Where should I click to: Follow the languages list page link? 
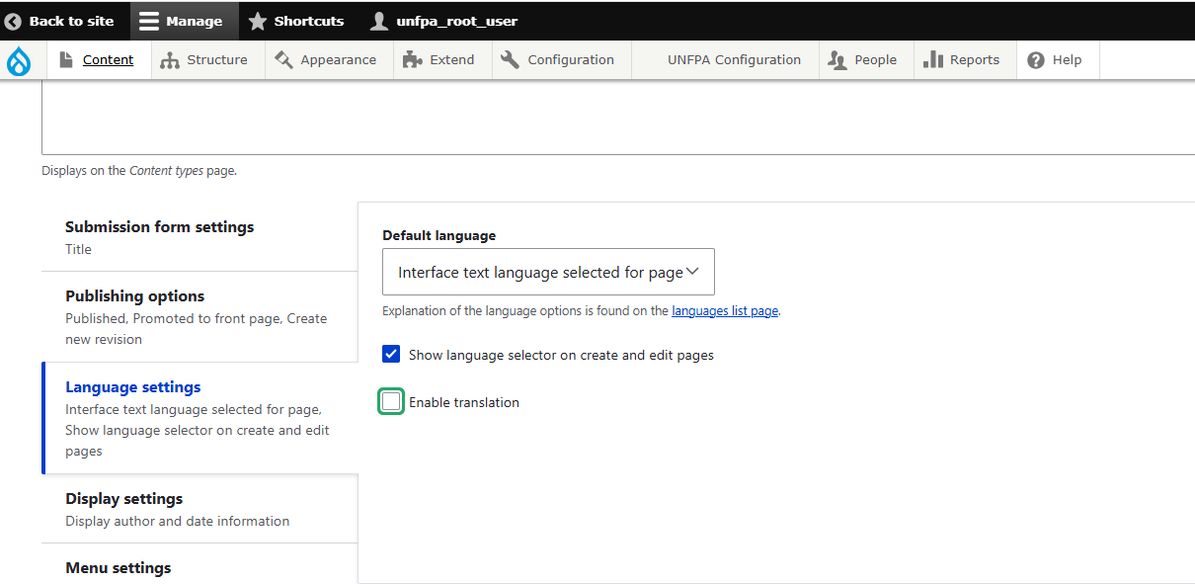tap(724, 310)
